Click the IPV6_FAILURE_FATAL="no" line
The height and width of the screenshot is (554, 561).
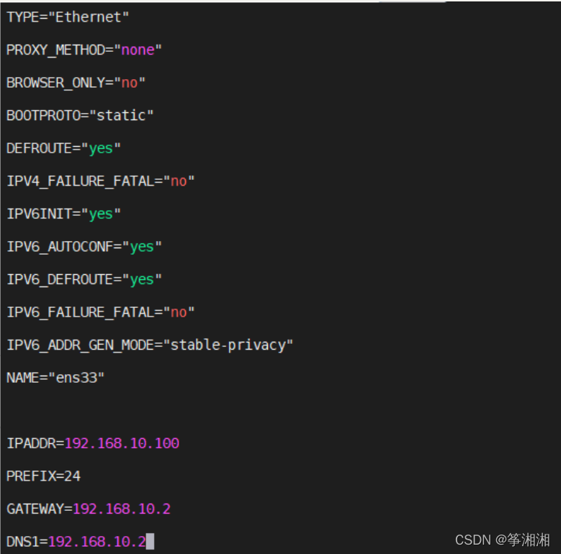pos(101,312)
